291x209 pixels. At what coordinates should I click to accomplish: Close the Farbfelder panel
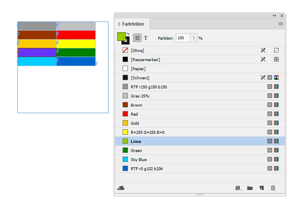pyautogui.click(x=282, y=16)
